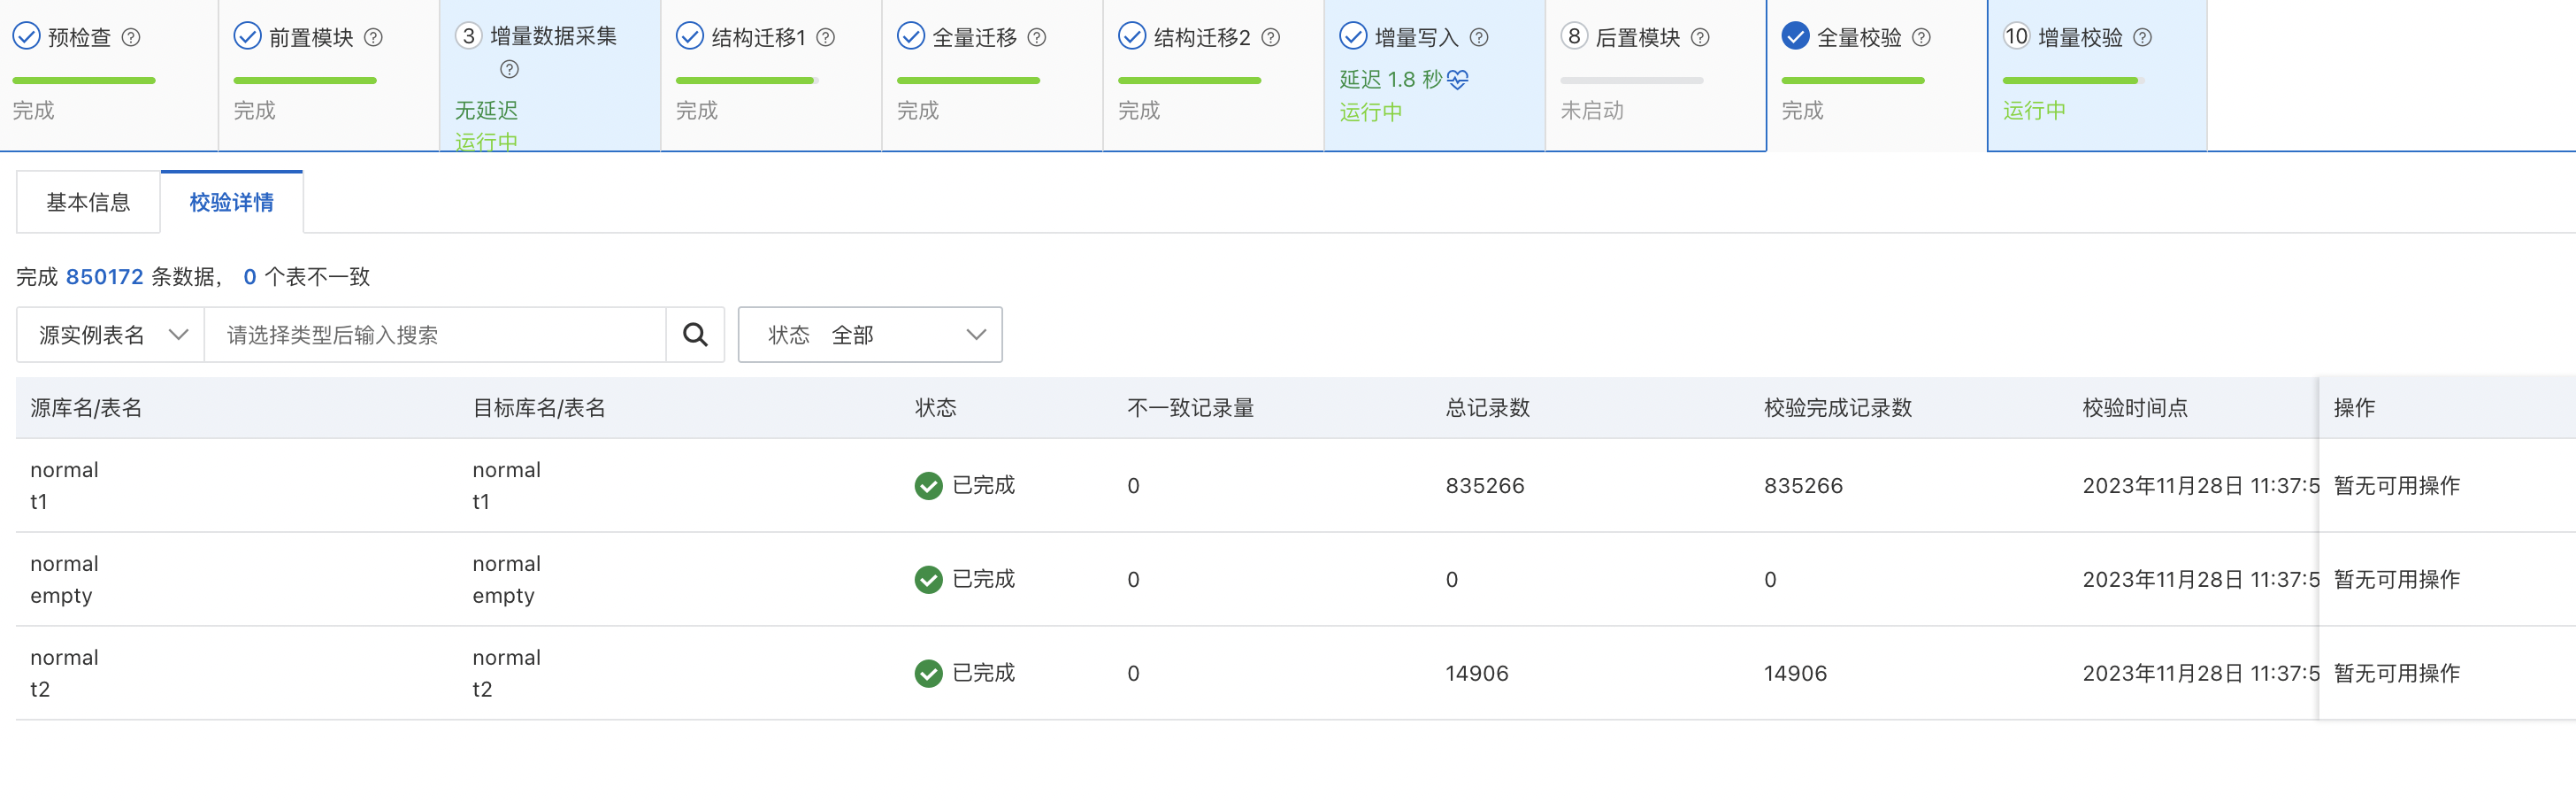Switch to the 基本信息 tab
The height and width of the screenshot is (802, 2576).
tap(88, 202)
